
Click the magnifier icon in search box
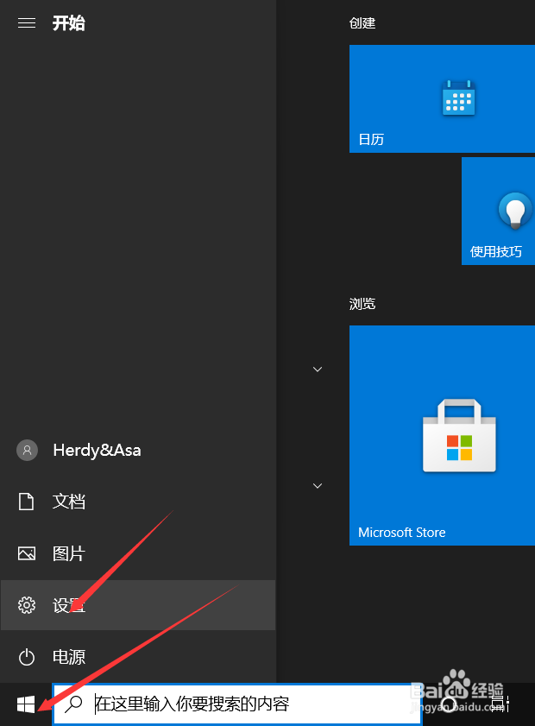(x=73, y=704)
